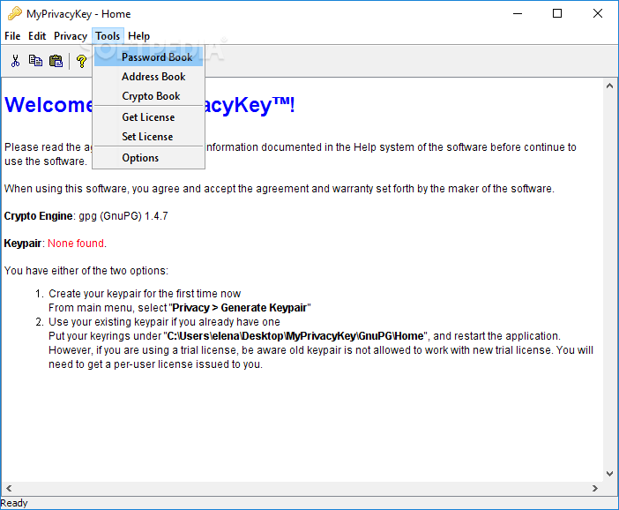This screenshot has height=510, width=619.
Task: Select the Get License entry
Action: pos(148,117)
